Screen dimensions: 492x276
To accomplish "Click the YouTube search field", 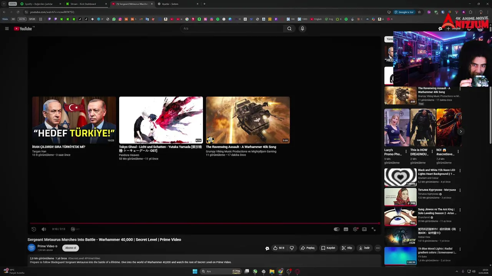I will [x=231, y=28].
